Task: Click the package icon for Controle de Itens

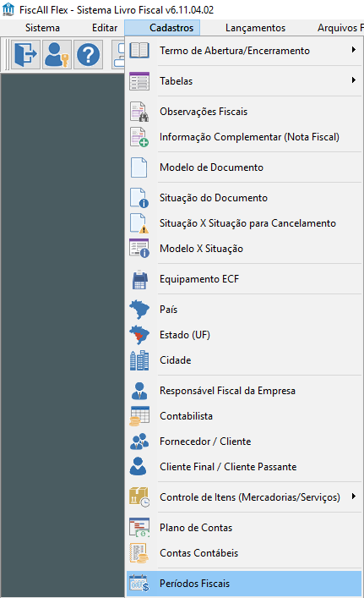Action: pyautogui.click(x=139, y=497)
